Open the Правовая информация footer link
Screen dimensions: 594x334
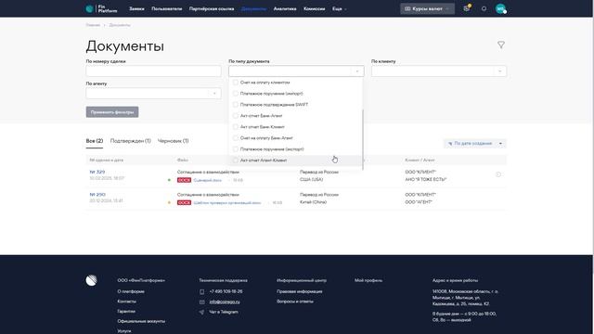pyautogui.click(x=299, y=291)
